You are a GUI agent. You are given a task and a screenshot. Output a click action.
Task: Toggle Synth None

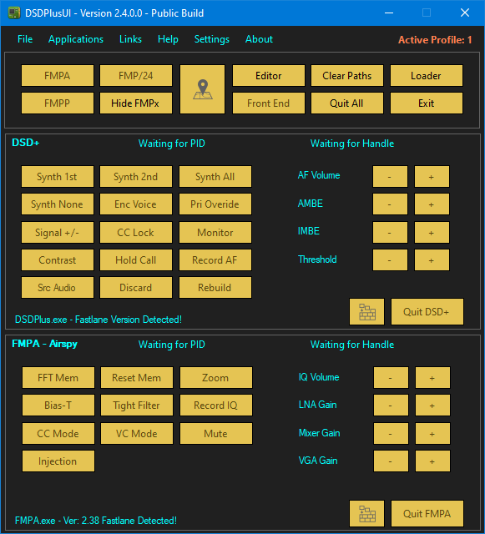[58, 204]
